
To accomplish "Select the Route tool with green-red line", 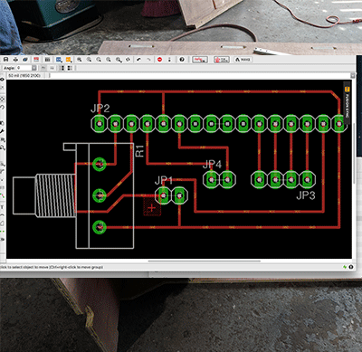I will pyautogui.click(x=2, y=196).
